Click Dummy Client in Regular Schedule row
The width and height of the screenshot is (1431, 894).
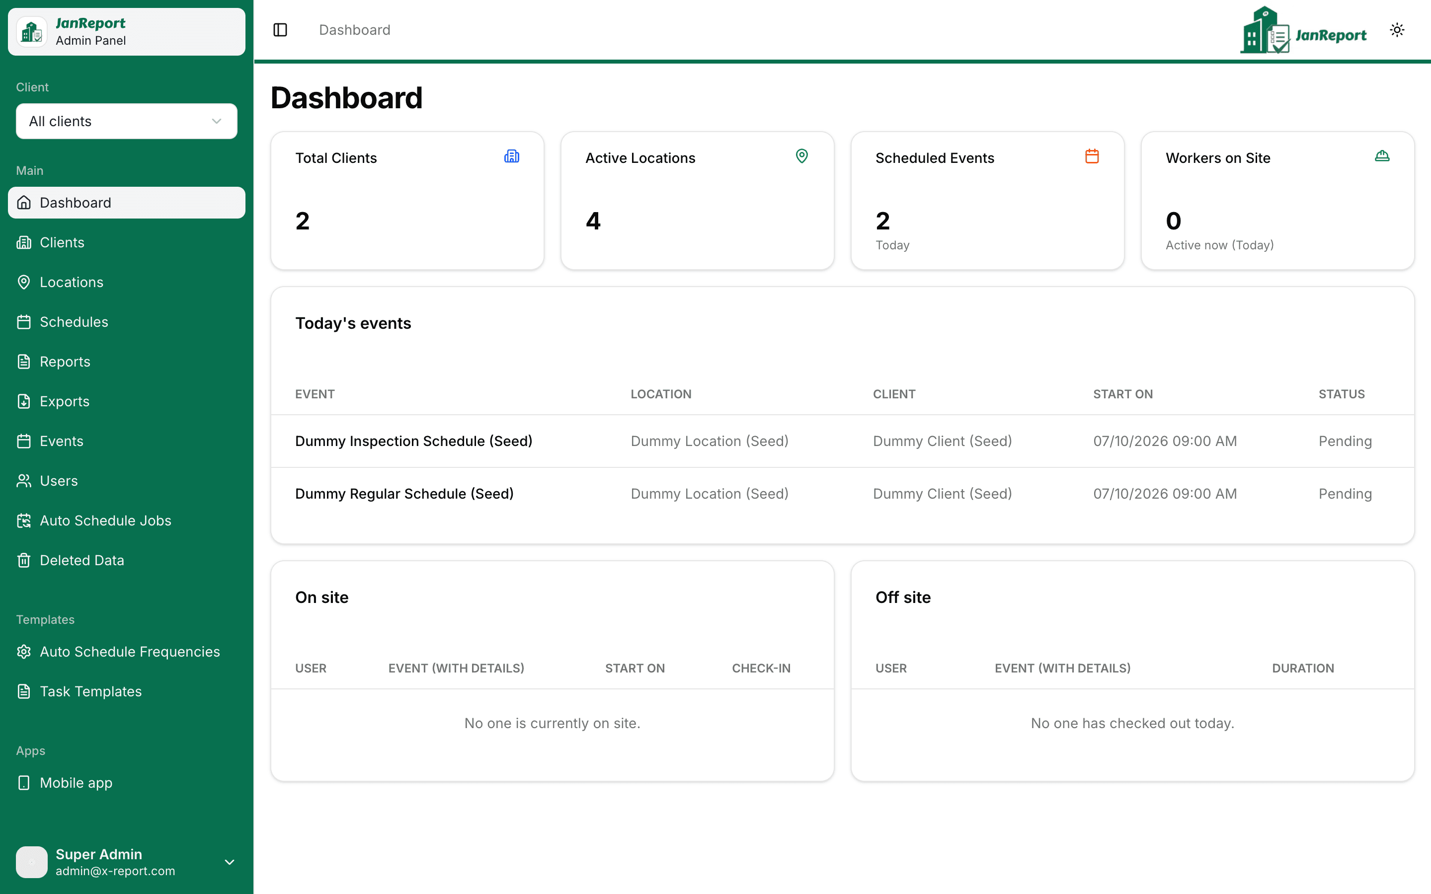pos(942,494)
